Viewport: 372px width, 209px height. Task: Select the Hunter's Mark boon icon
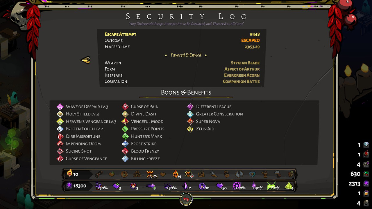coord(125,136)
